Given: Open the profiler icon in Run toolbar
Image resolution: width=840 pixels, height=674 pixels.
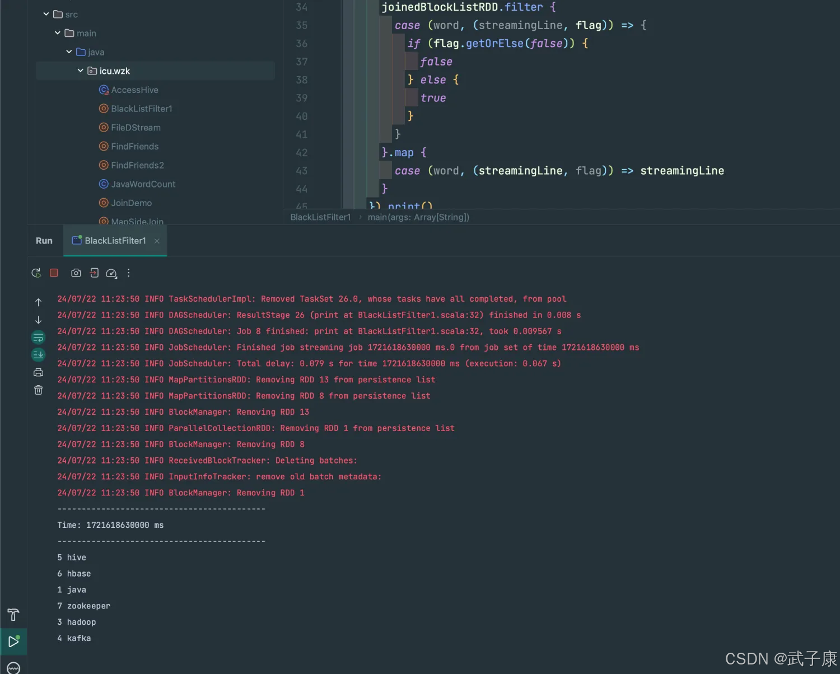Looking at the screenshot, I should pos(111,273).
